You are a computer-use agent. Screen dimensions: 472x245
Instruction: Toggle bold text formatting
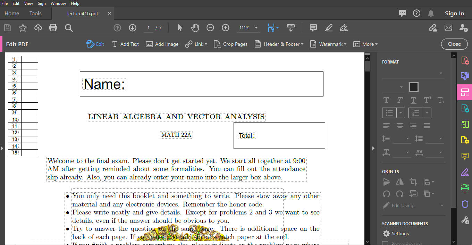click(386, 100)
